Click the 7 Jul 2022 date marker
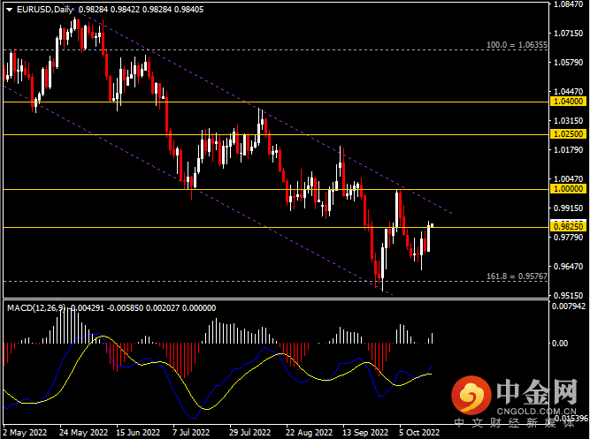This screenshot has height=439, width=590. pyautogui.click(x=191, y=433)
